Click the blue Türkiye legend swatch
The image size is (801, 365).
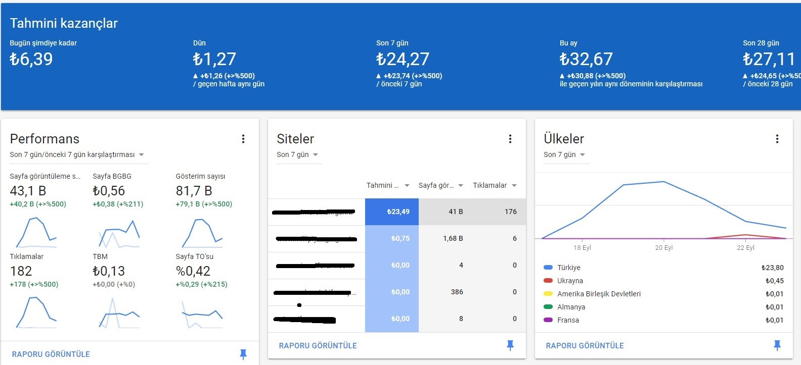[548, 268]
